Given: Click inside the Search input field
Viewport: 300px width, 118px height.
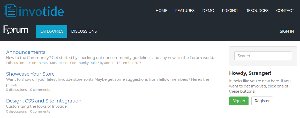Looking at the screenshot, I should [263, 56].
